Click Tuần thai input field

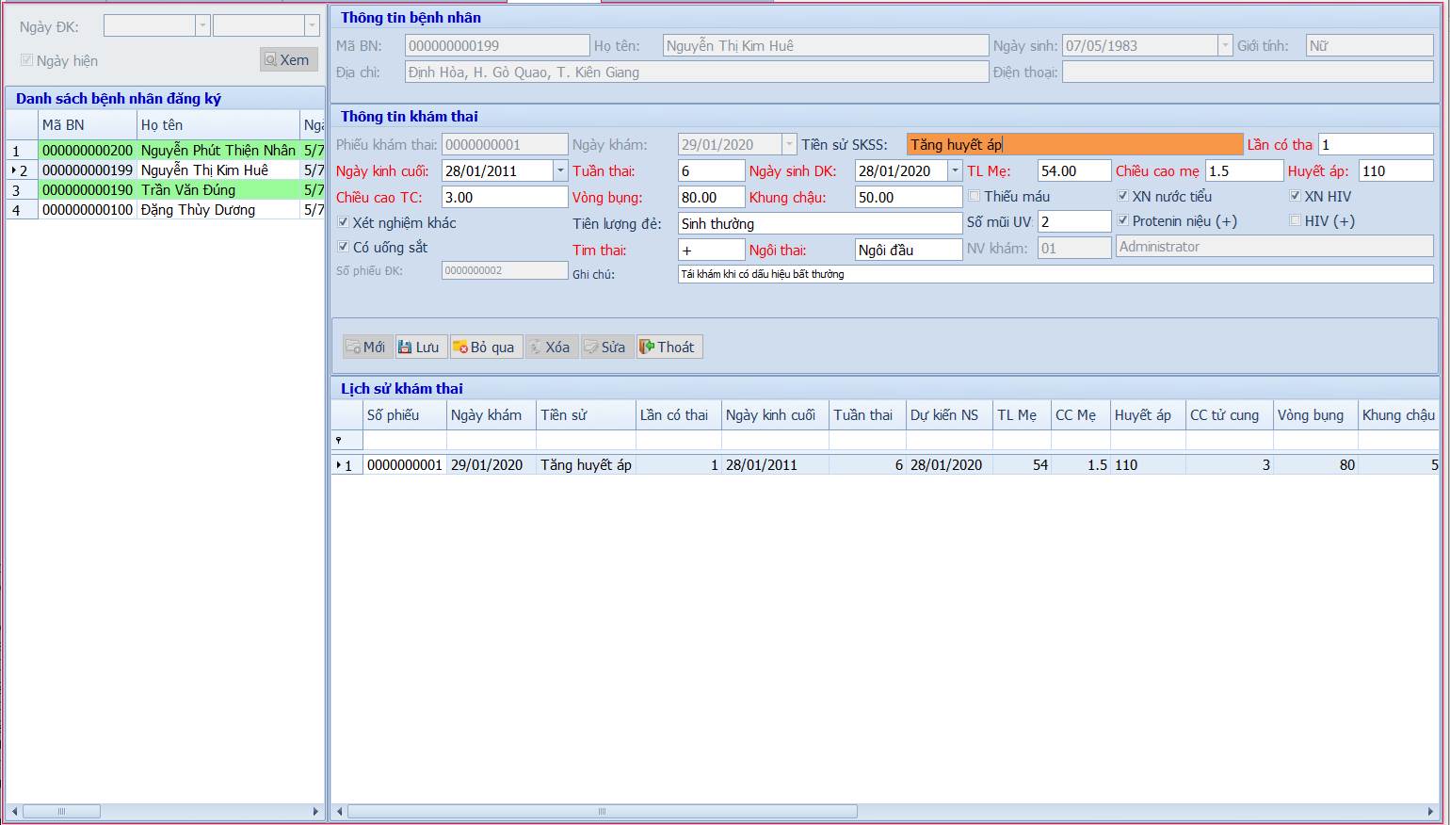point(711,170)
